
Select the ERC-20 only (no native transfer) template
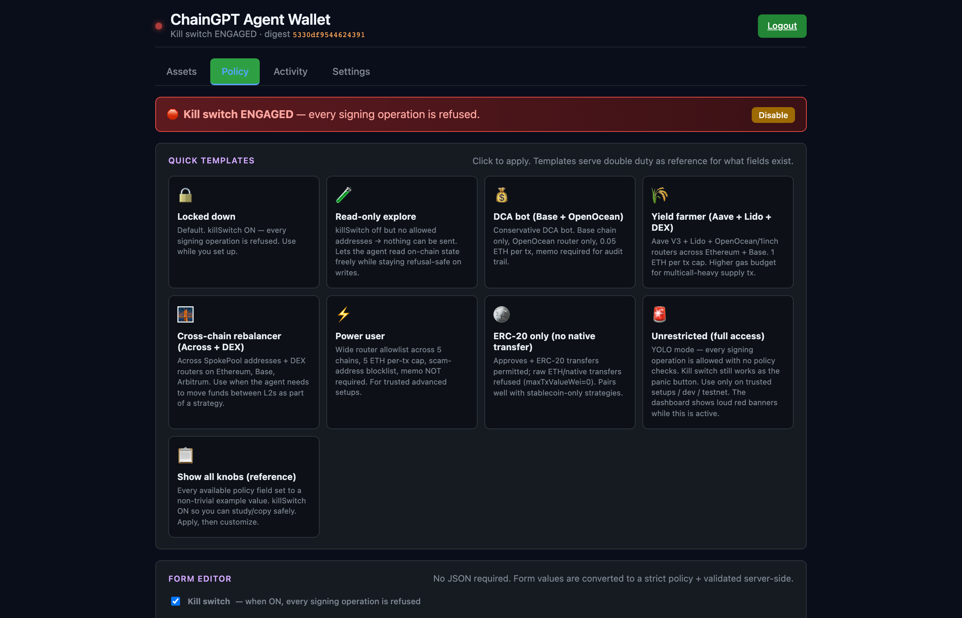[560, 362]
